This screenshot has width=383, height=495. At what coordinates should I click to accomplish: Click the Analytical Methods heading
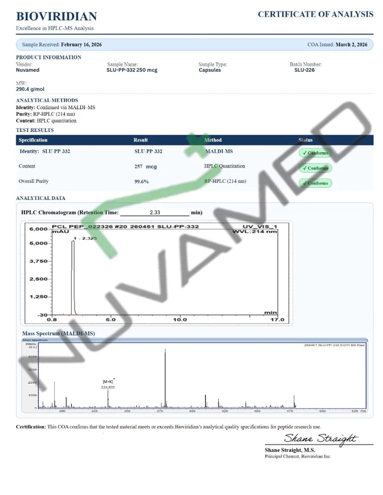(x=47, y=100)
